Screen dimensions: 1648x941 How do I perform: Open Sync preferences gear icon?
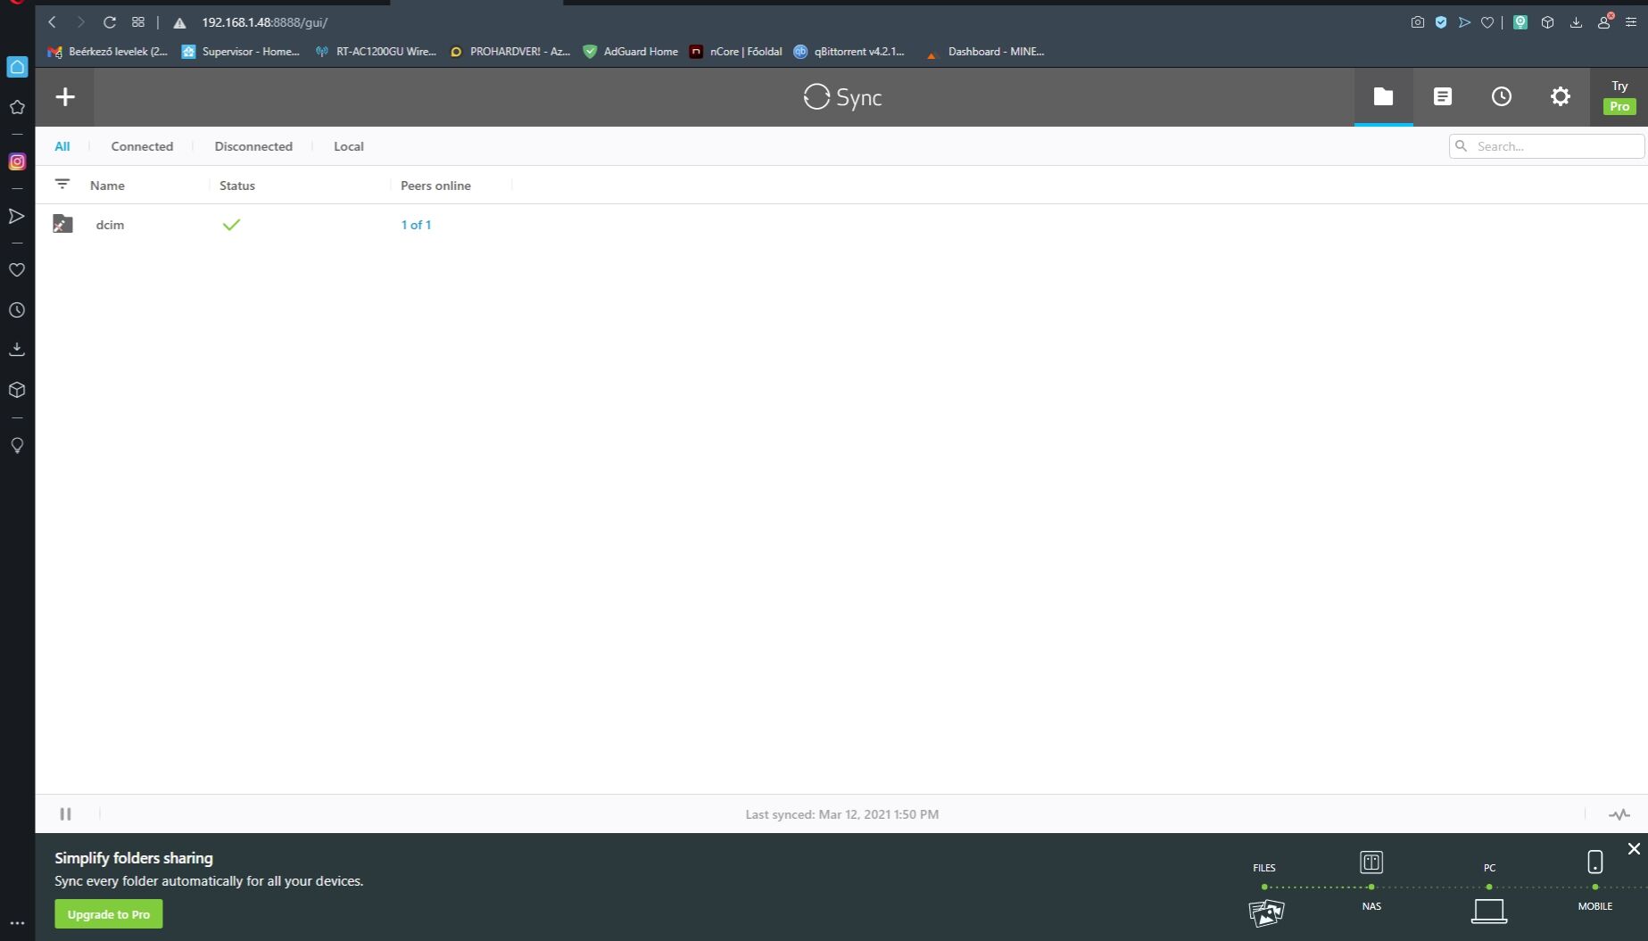click(1560, 97)
